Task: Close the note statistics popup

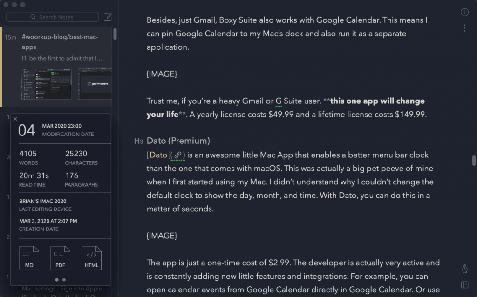Action: (x=15, y=119)
